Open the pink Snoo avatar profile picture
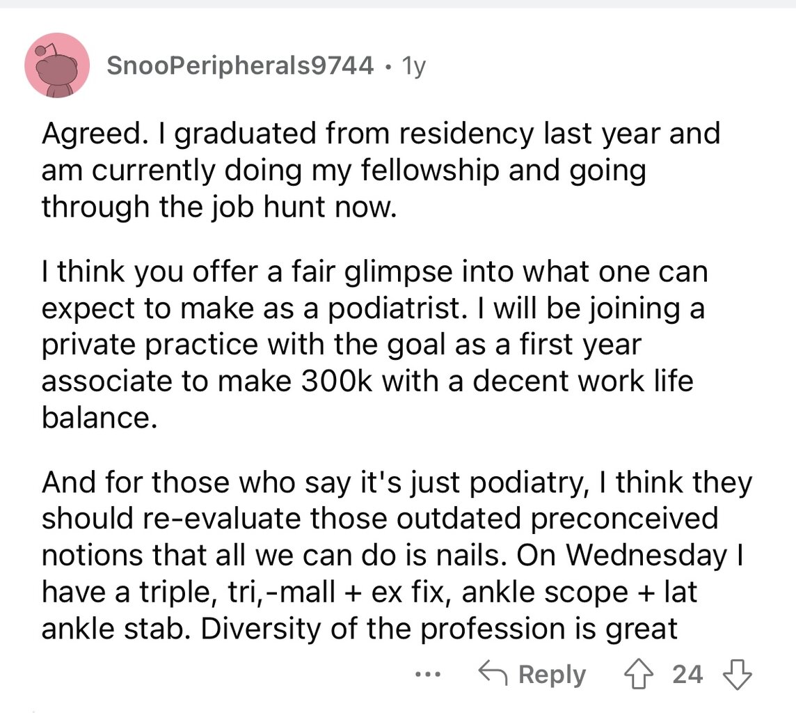The width and height of the screenshot is (796, 713). [x=57, y=65]
